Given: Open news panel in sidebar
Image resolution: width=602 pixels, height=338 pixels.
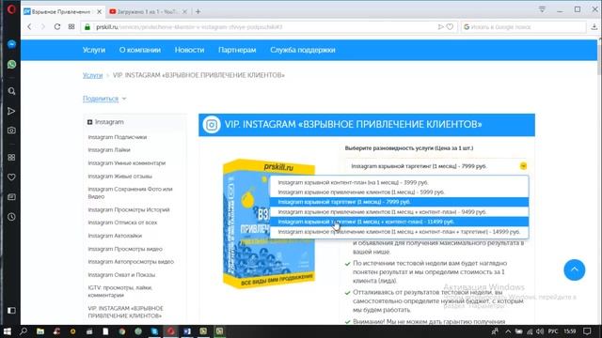Looking at the screenshot, I should pyautogui.click(x=11, y=197).
